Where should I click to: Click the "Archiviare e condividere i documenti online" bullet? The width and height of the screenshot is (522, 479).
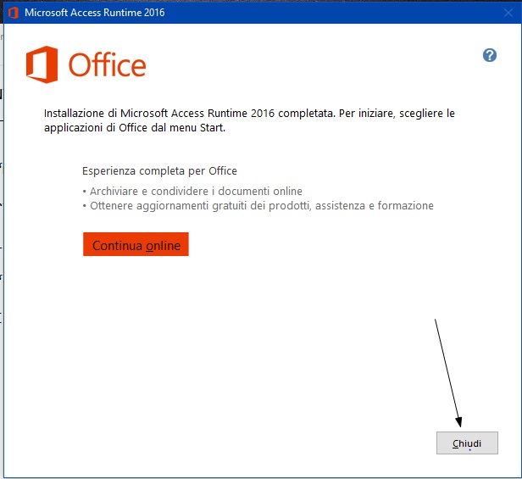[x=192, y=191]
